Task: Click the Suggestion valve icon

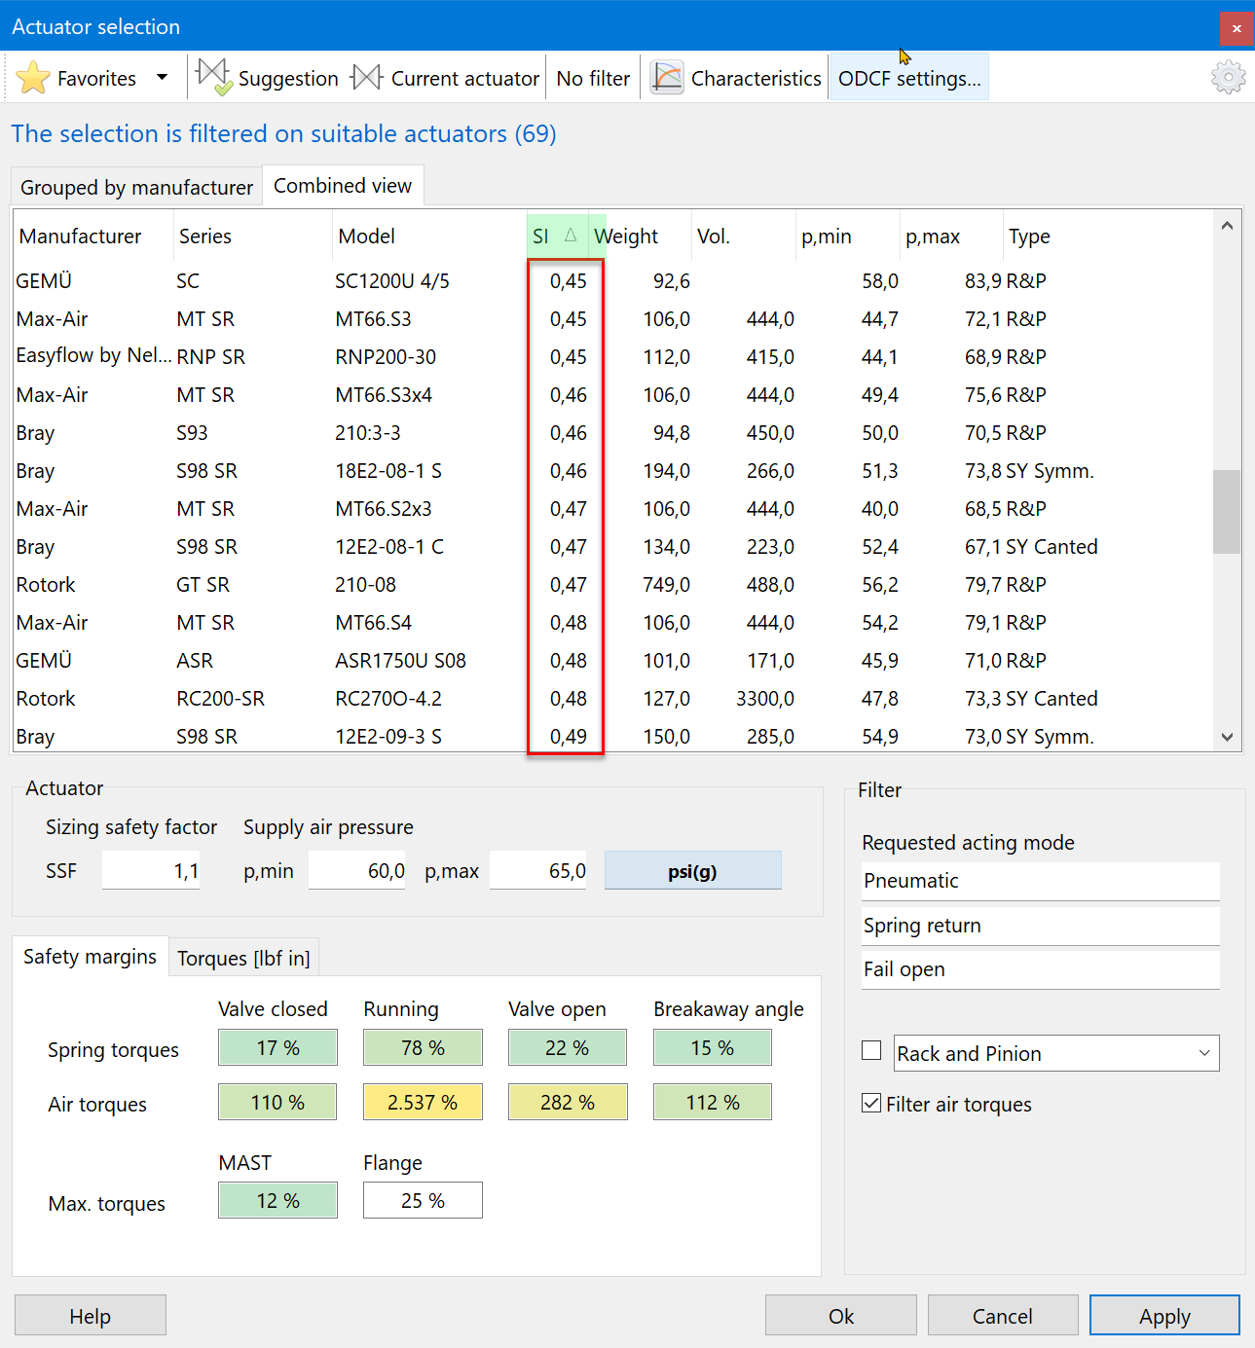Action: [213, 77]
